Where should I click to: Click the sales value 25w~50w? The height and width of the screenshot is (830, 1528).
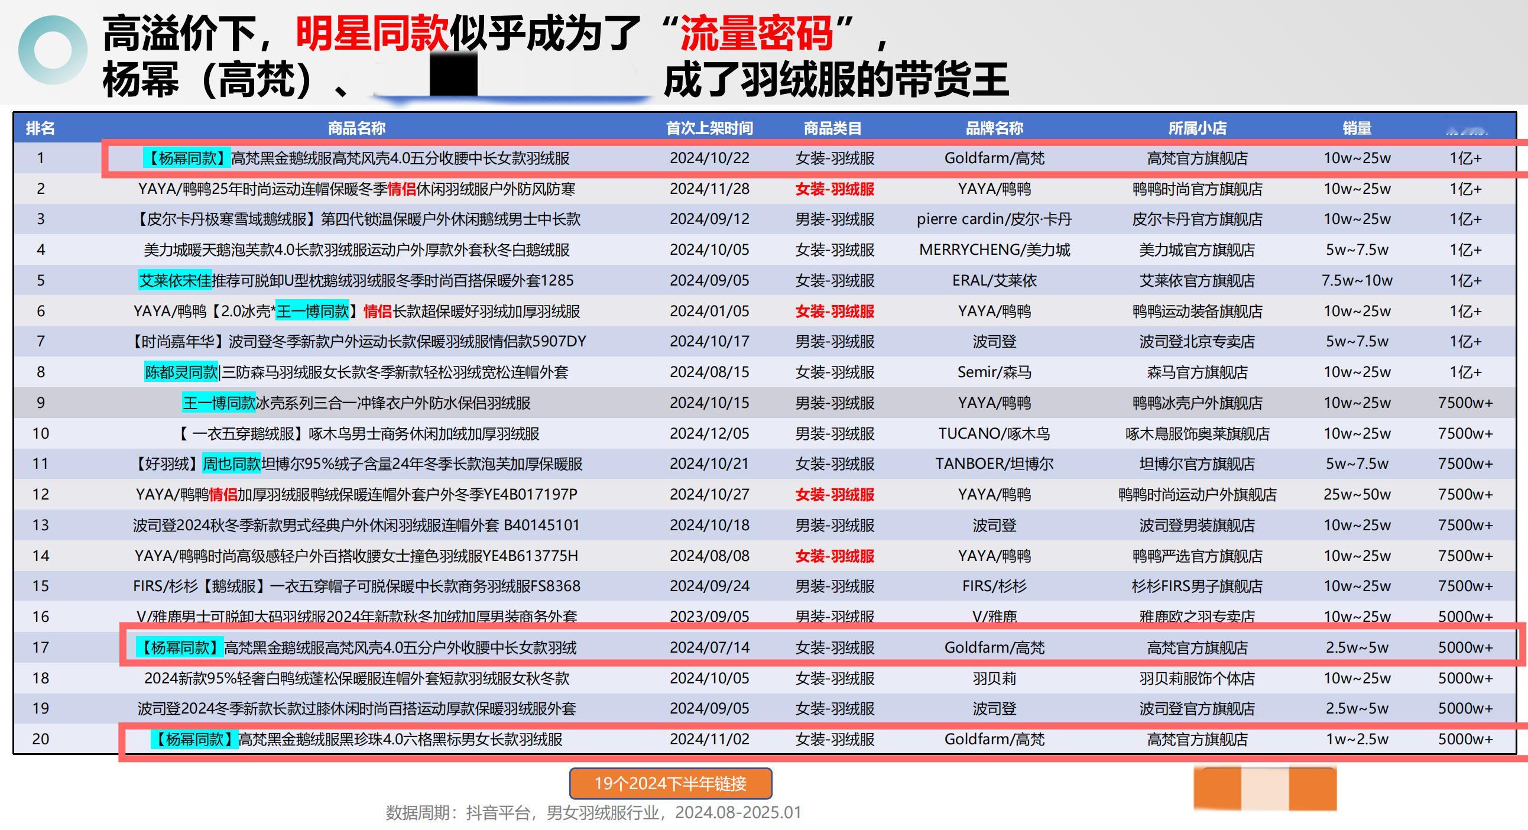1357,495
